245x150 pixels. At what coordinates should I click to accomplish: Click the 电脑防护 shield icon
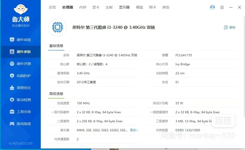point(12,76)
